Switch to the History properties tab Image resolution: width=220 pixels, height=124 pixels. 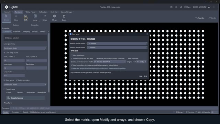[x=35, y=32]
